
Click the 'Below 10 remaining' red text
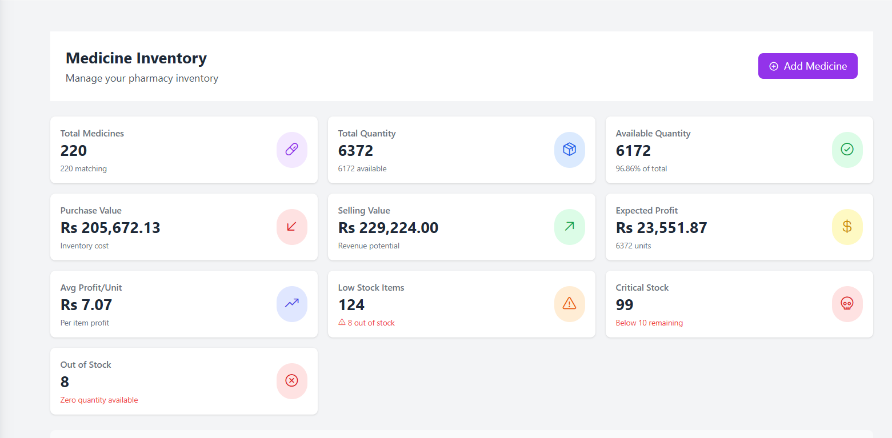click(649, 323)
